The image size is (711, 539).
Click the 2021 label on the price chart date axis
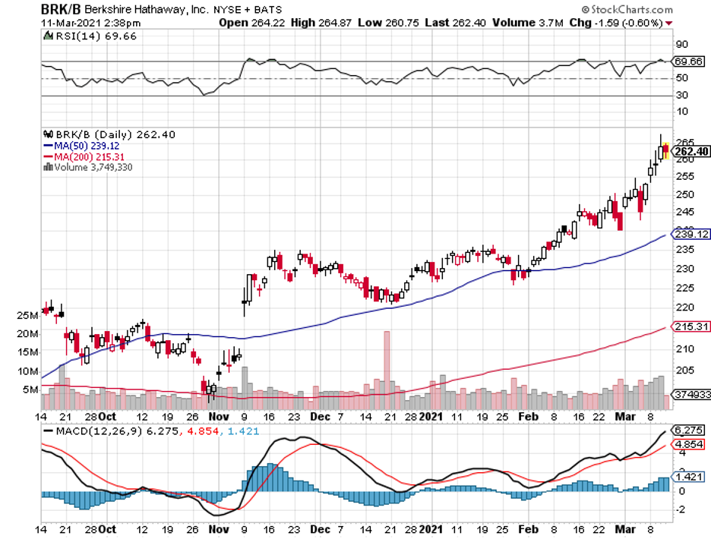coord(431,416)
